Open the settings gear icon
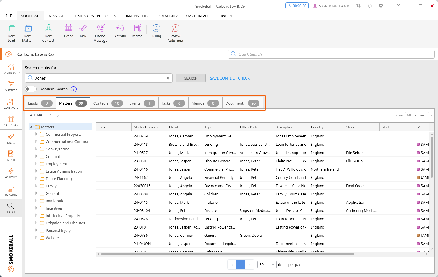This screenshot has height=277, width=438. click(381, 6)
